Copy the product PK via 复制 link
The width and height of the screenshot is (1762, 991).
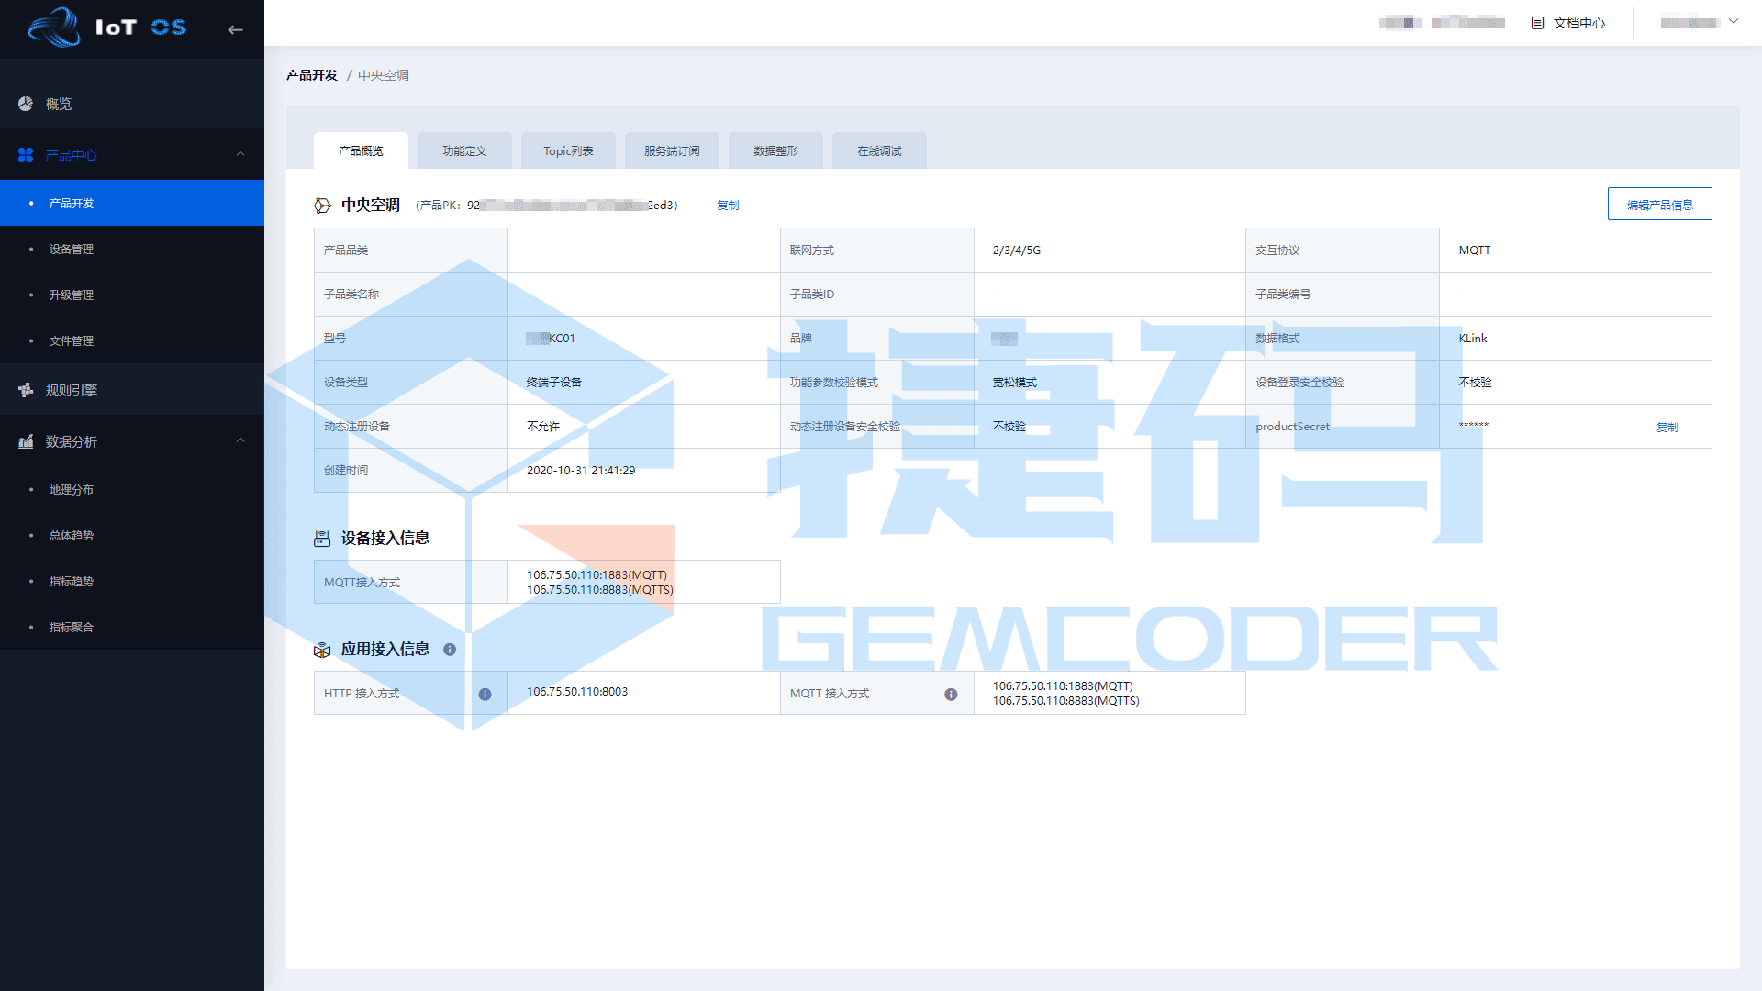pyautogui.click(x=728, y=206)
